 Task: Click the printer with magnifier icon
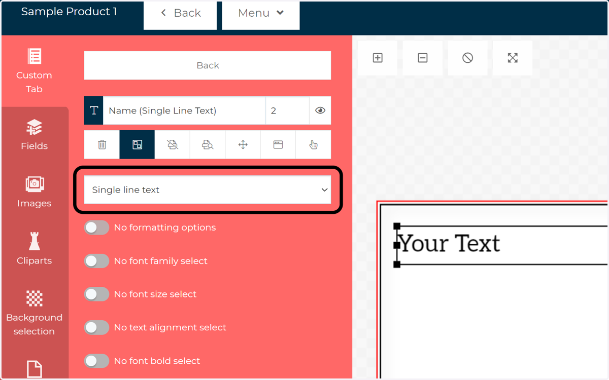pyautogui.click(x=208, y=145)
